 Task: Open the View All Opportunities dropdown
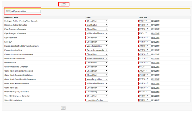tap(26, 11)
